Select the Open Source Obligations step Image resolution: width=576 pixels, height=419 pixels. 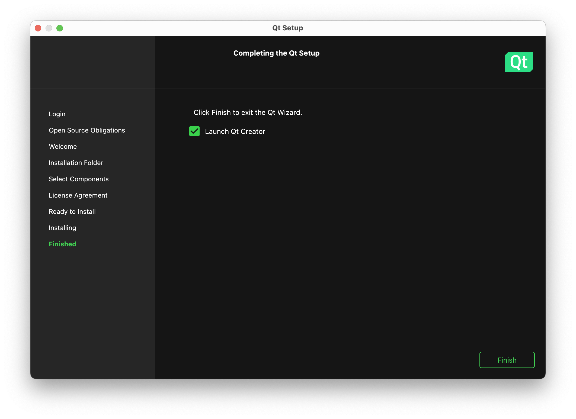87,130
